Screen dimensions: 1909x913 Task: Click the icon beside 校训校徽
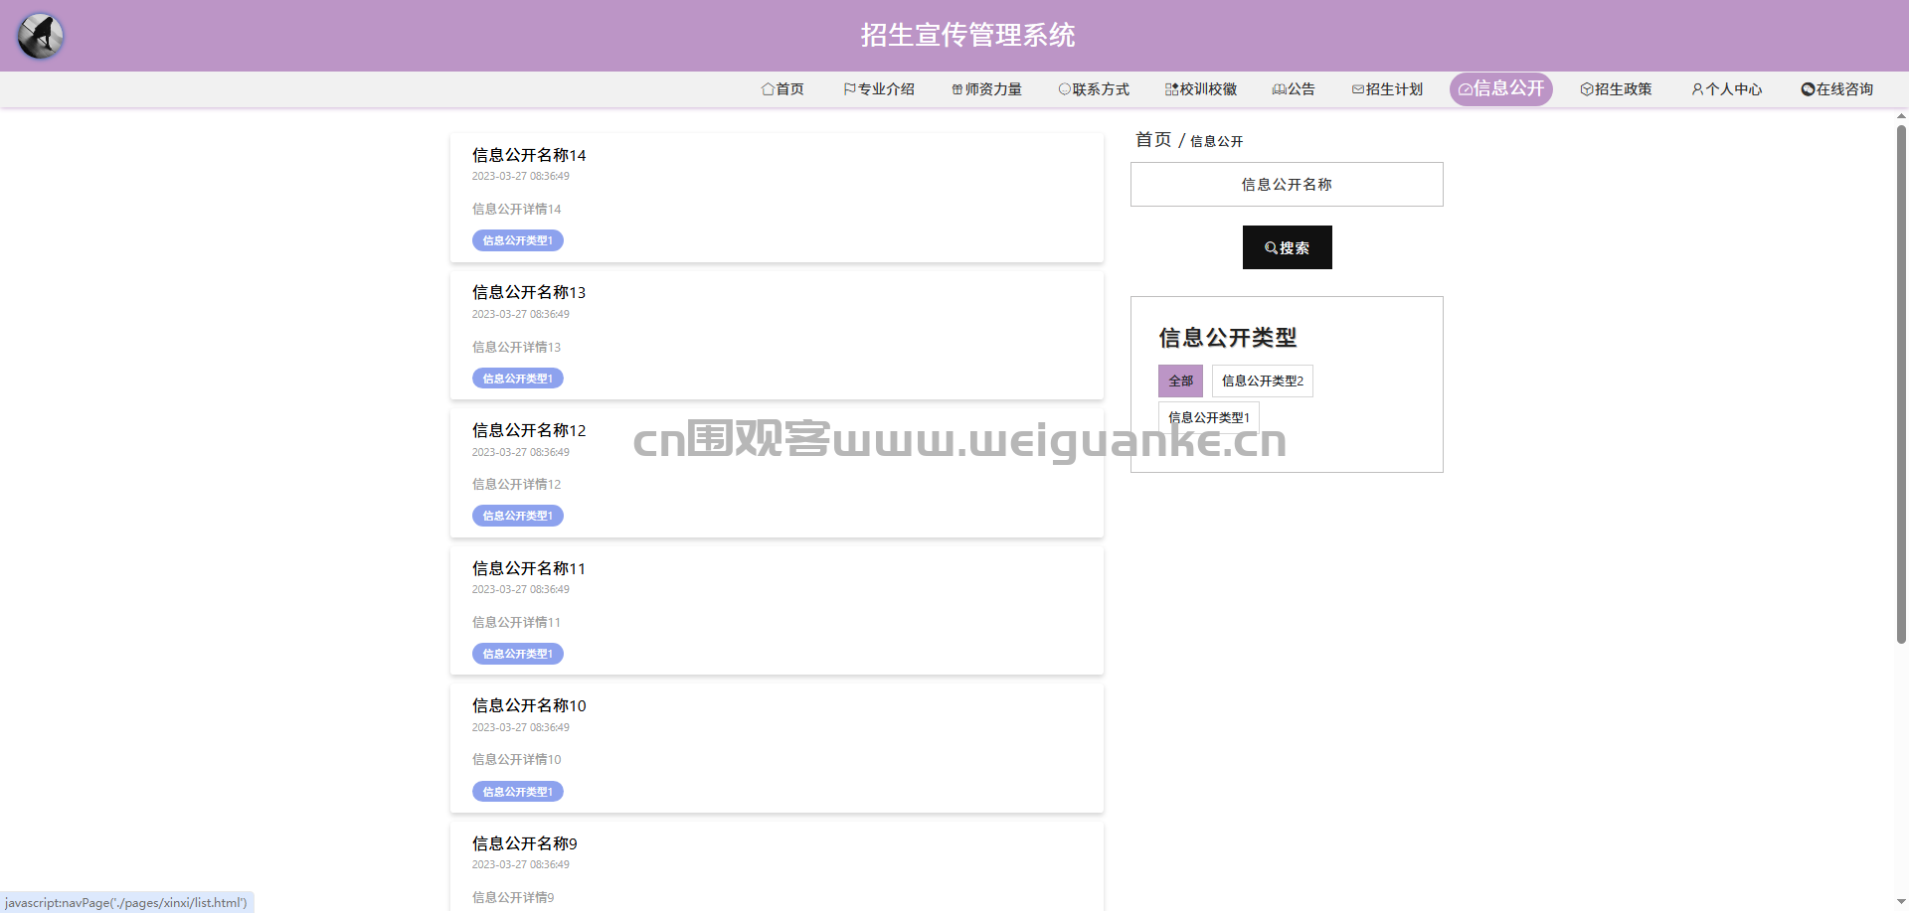[x=1172, y=89]
